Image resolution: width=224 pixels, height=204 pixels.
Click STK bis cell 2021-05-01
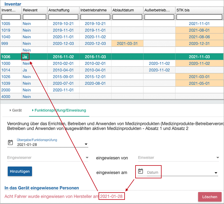point(199,83)
